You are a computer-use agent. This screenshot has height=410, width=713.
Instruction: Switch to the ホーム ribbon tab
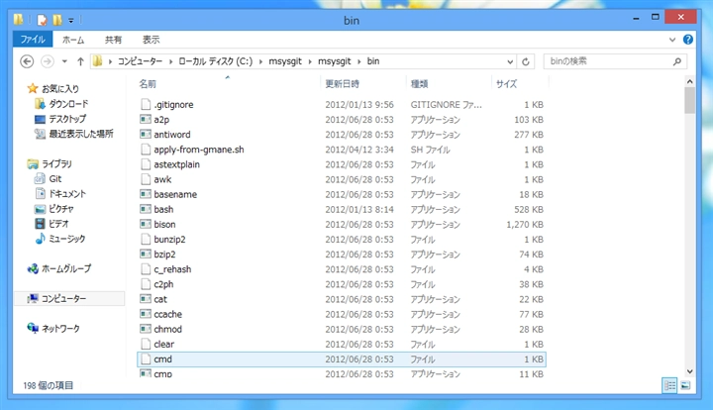pos(73,40)
